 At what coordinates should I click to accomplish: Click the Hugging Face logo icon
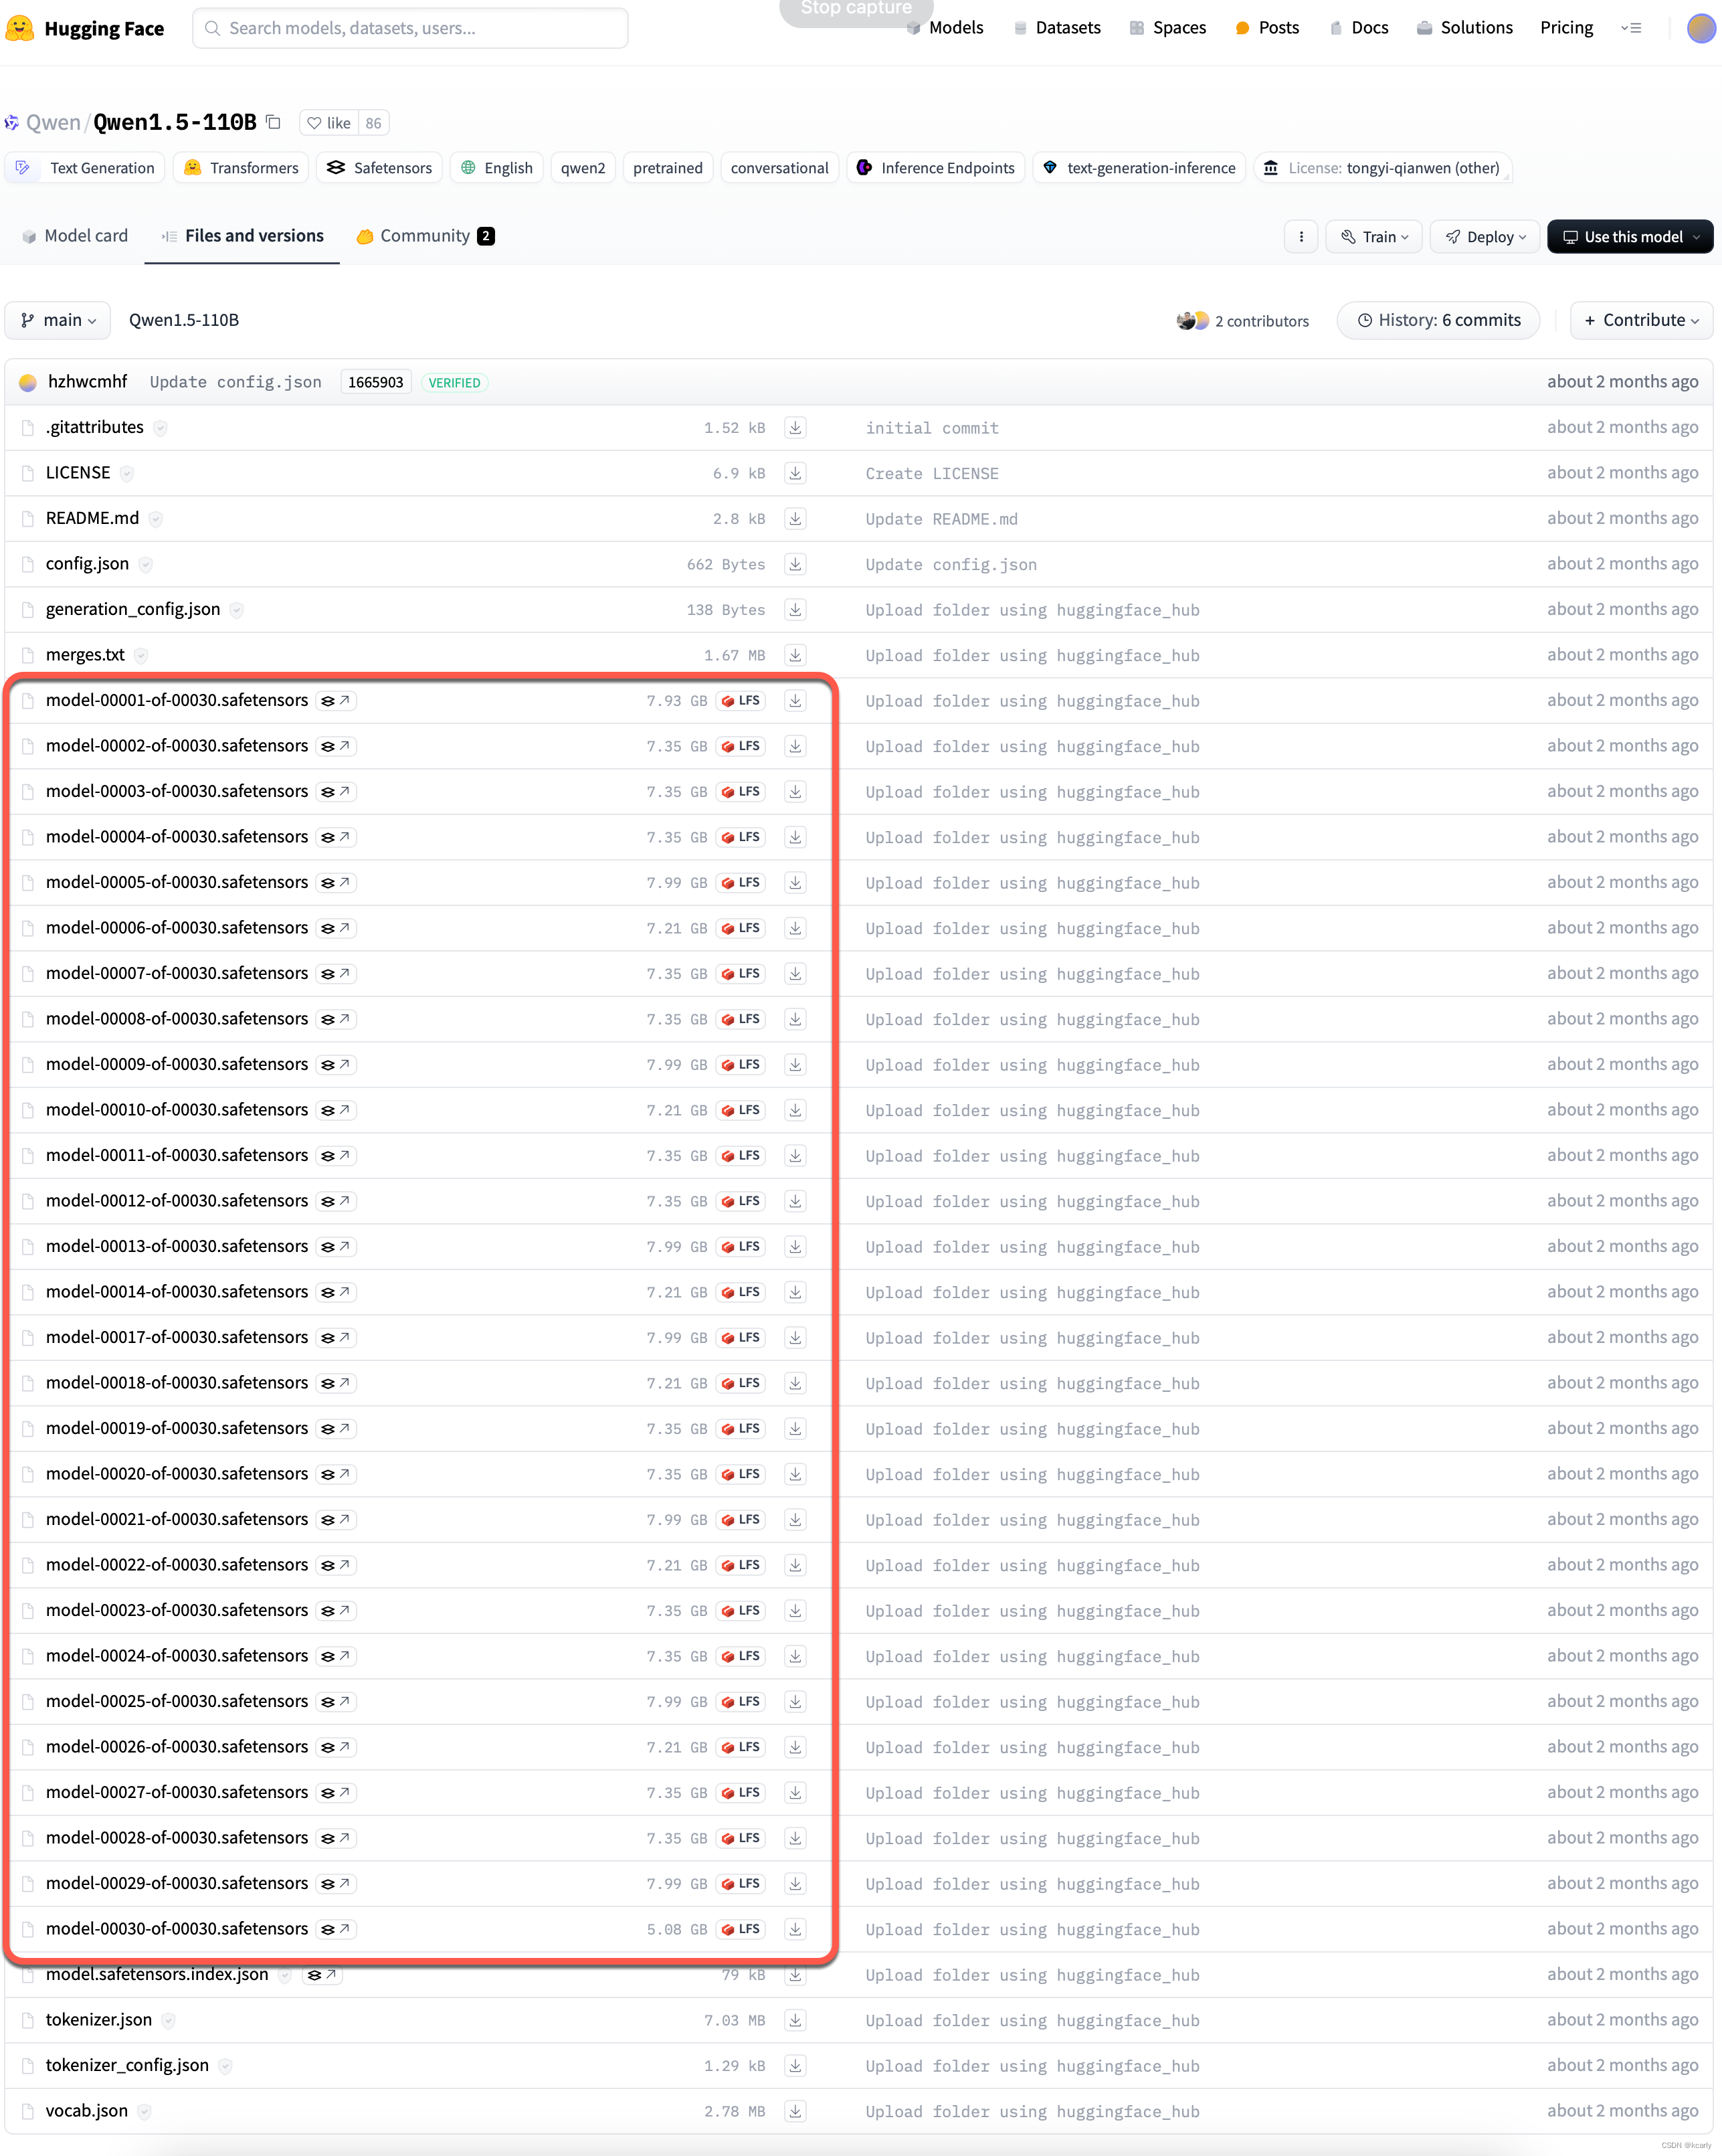tap(19, 28)
